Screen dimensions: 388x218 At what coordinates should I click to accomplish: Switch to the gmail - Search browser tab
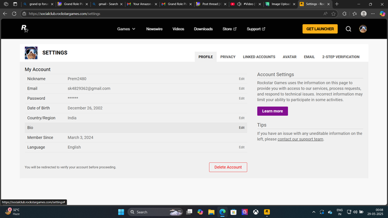pyautogui.click(x=108, y=4)
